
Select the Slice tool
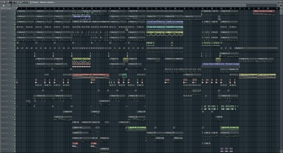(x=20, y=2)
